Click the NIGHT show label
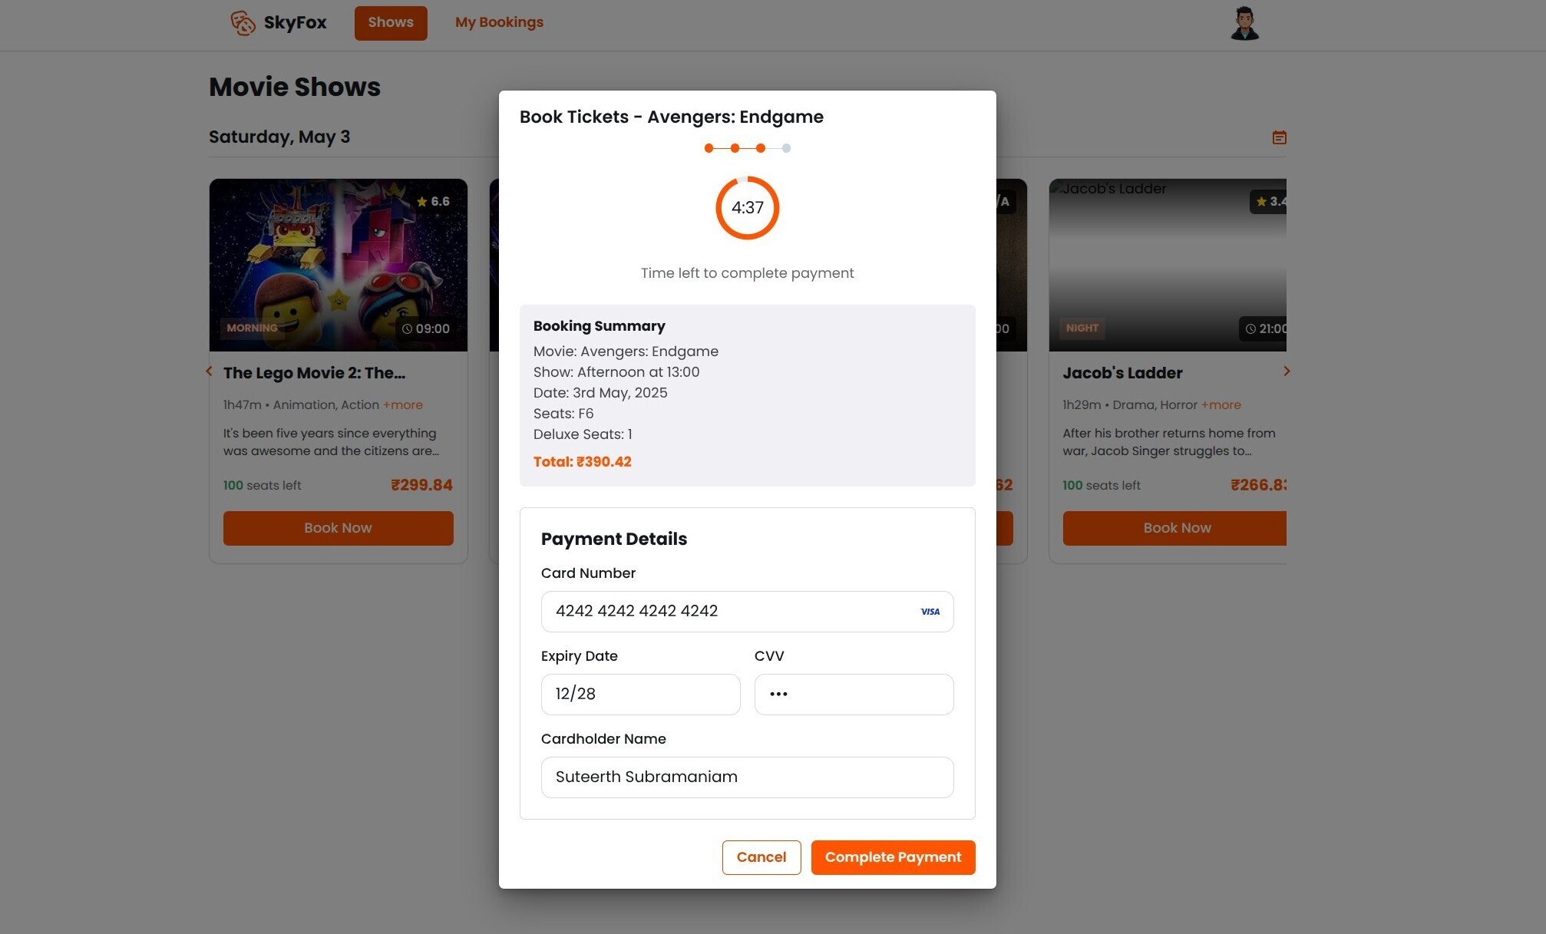This screenshot has width=1546, height=934. 1082,328
